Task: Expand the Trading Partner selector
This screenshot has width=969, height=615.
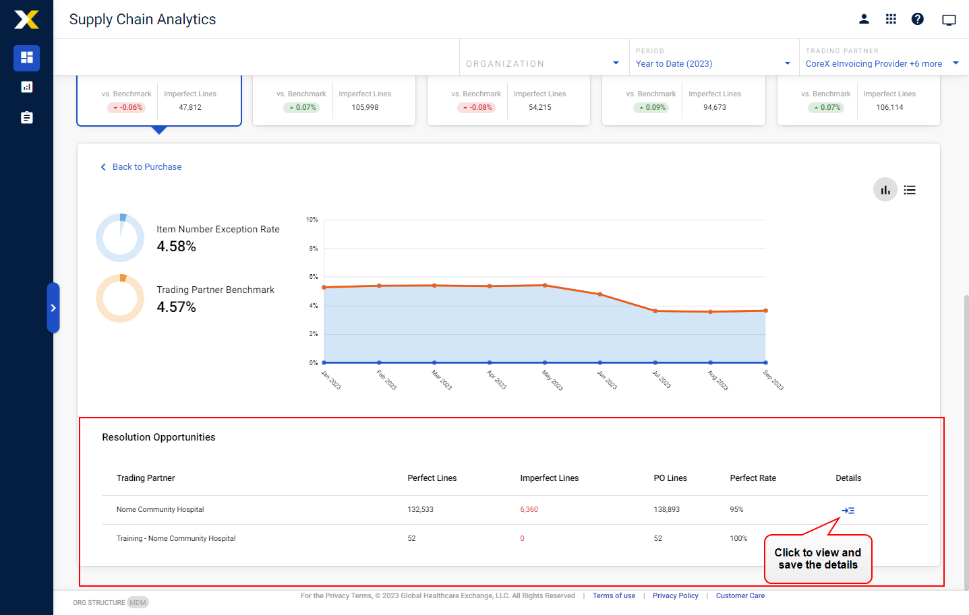Action: (956, 63)
